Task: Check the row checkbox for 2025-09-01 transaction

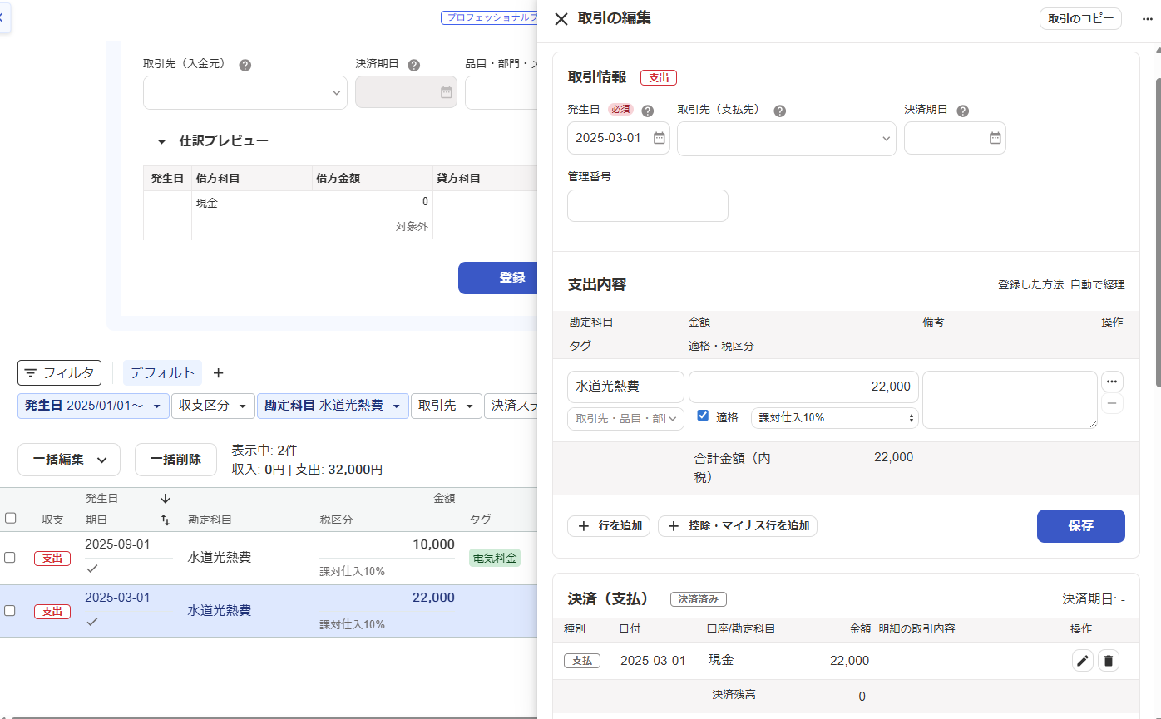Action: (x=10, y=558)
